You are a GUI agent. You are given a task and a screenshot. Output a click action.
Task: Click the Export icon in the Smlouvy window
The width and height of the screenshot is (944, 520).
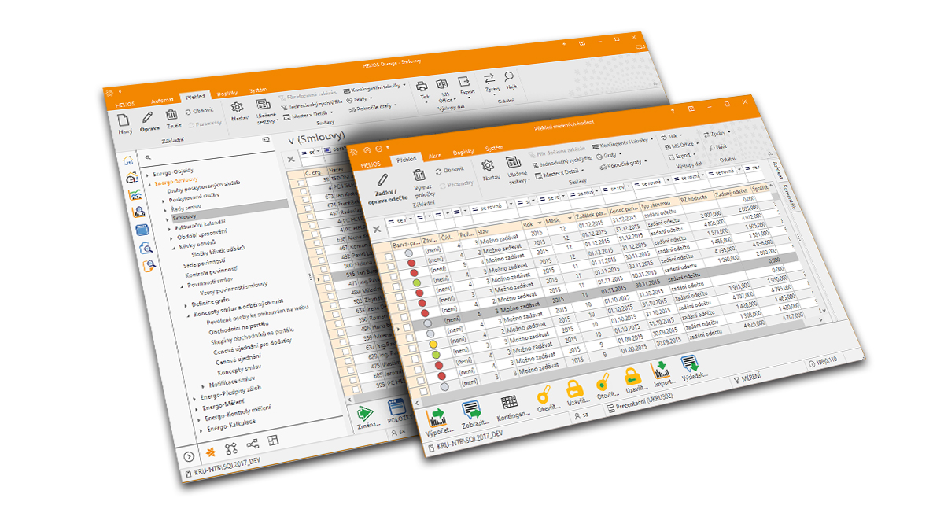pyautogui.click(x=465, y=80)
